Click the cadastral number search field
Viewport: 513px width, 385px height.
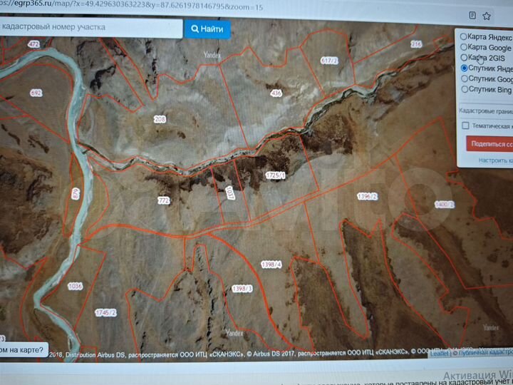click(89, 27)
